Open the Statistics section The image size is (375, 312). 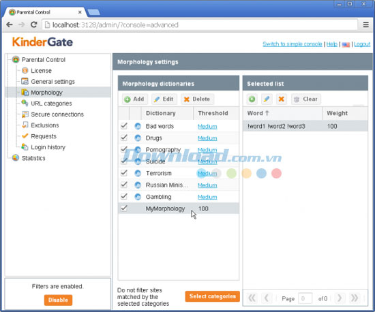[33, 158]
